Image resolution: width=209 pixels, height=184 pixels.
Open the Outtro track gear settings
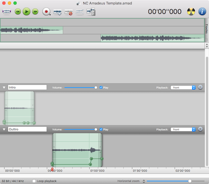200,129
